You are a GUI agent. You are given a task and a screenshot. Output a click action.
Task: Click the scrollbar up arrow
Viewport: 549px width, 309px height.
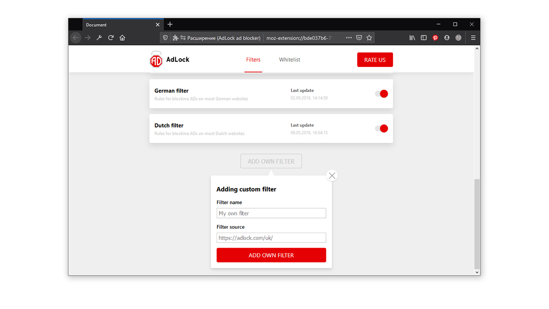tap(477, 48)
